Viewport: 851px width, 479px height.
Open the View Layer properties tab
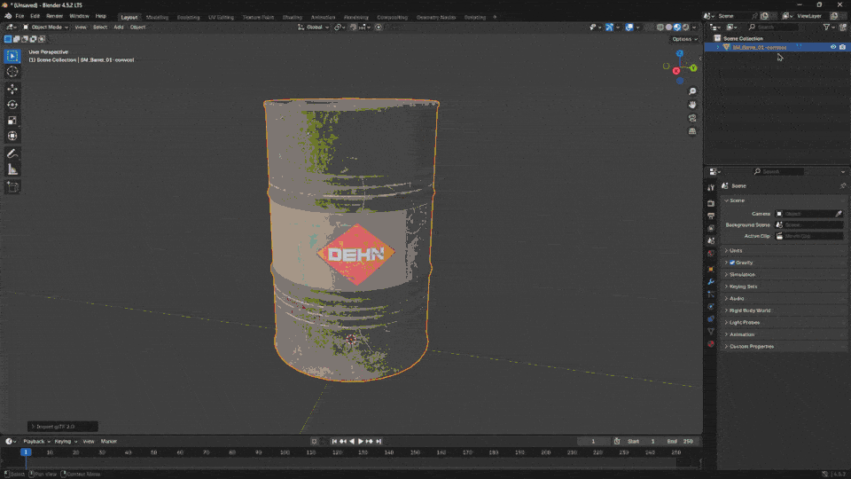click(x=711, y=228)
